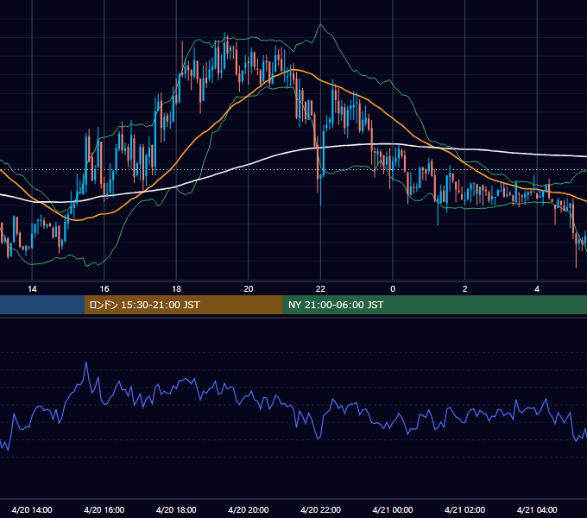Click the hour label 20 on price chart axis
The height and width of the screenshot is (518, 587).
249,288
